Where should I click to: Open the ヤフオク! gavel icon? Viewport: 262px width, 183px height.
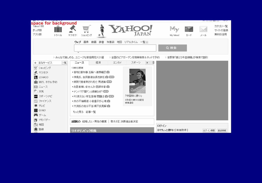coord(72,29)
